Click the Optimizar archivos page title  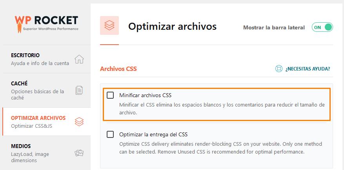tap(172, 27)
